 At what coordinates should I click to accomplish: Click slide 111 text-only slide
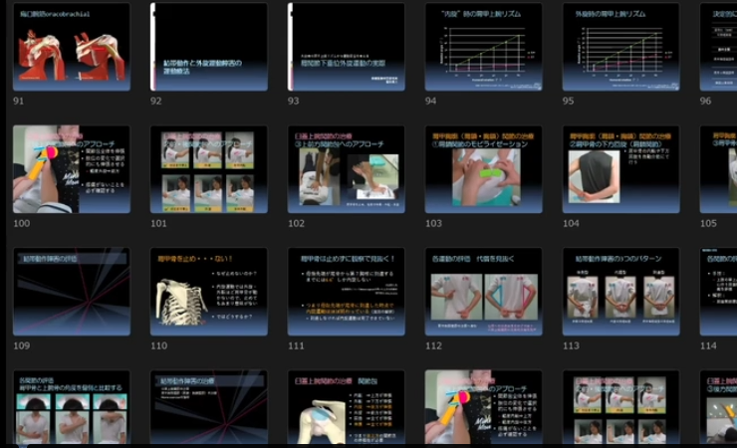[346, 292]
